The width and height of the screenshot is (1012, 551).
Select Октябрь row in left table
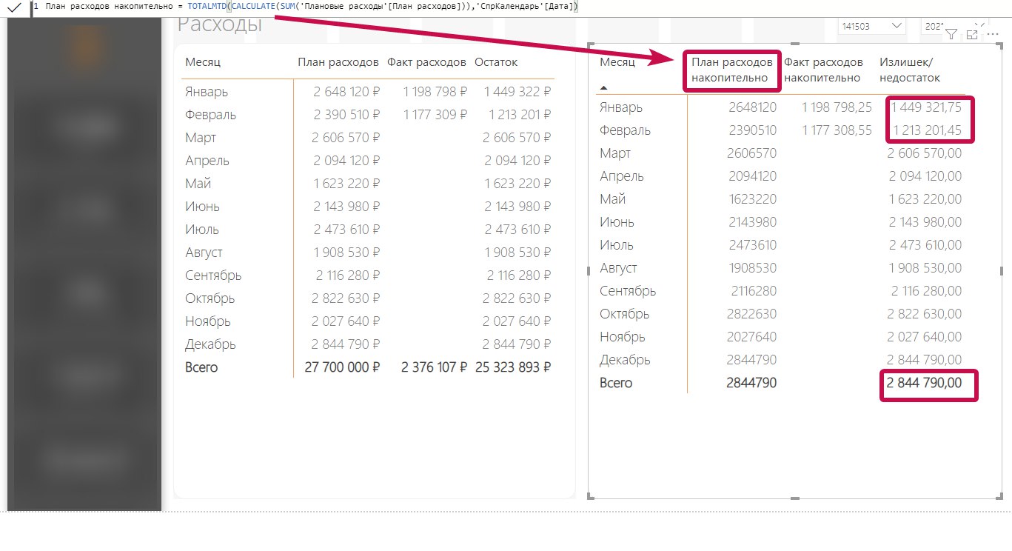(x=368, y=298)
